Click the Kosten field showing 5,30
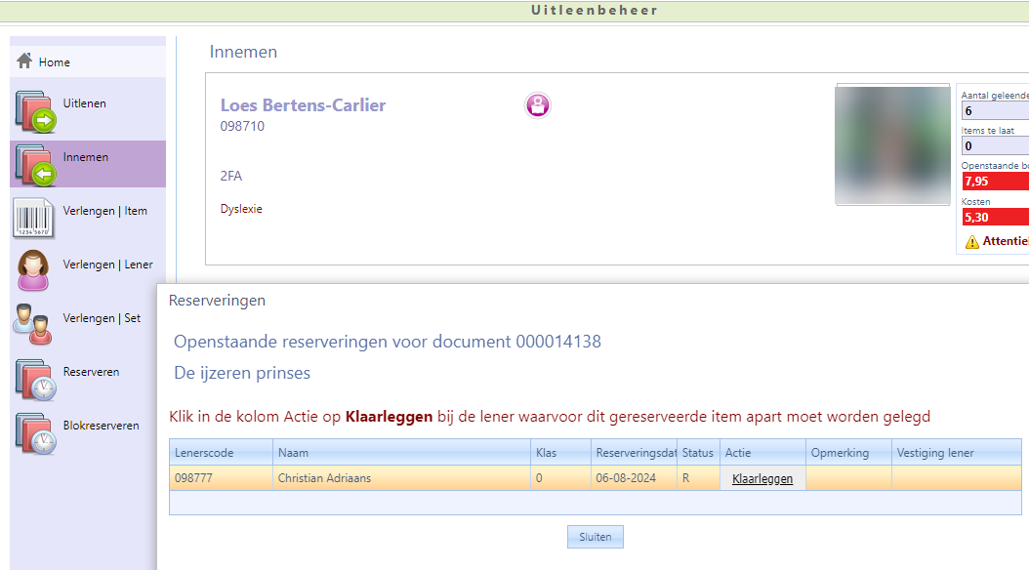This screenshot has height=570, width=1029. click(x=994, y=217)
